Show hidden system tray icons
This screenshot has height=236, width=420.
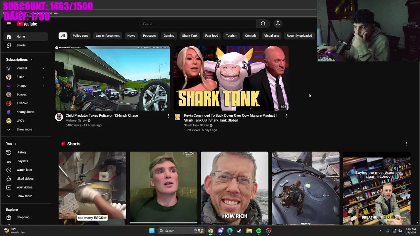coord(381,231)
